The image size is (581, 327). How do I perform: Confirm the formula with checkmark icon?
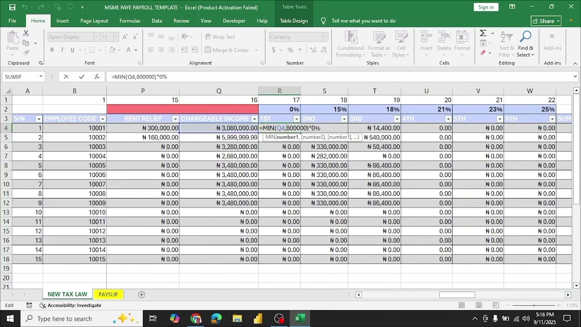pos(82,77)
